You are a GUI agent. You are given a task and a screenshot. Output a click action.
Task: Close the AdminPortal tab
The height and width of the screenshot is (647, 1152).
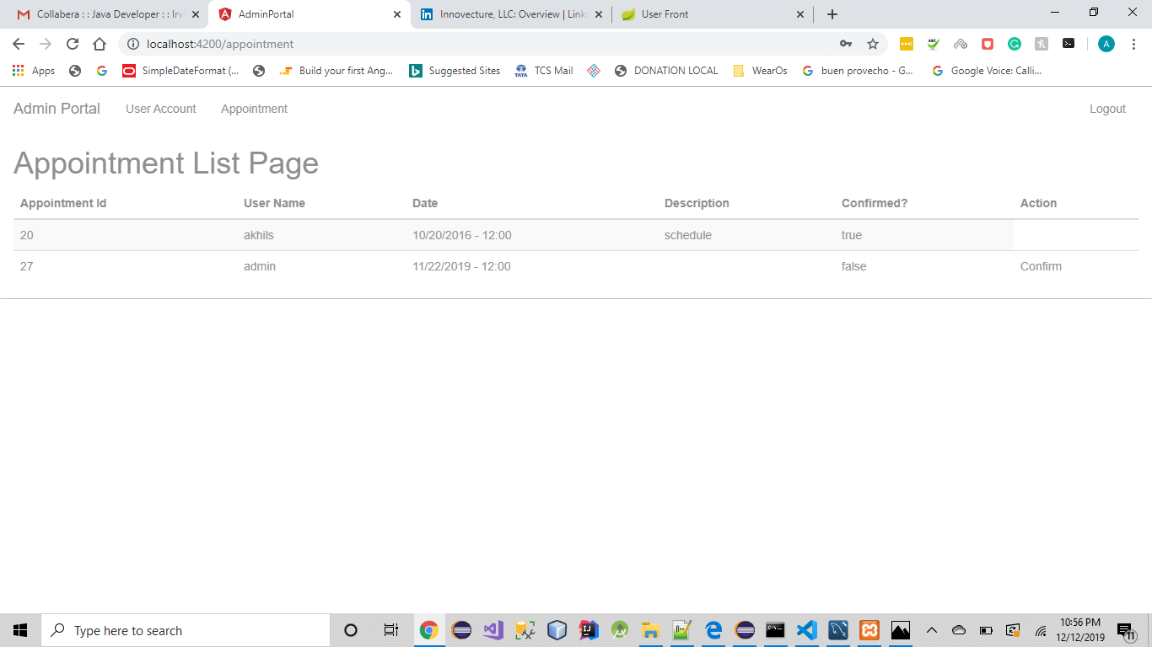pyautogui.click(x=397, y=14)
